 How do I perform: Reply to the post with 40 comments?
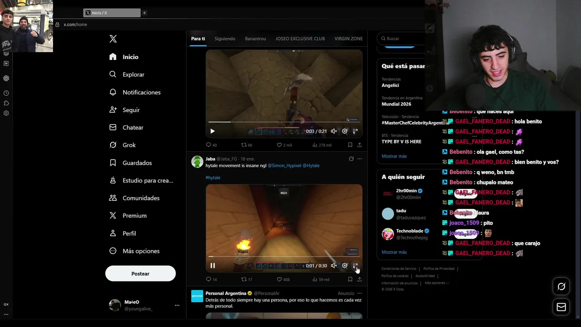pos(212,145)
